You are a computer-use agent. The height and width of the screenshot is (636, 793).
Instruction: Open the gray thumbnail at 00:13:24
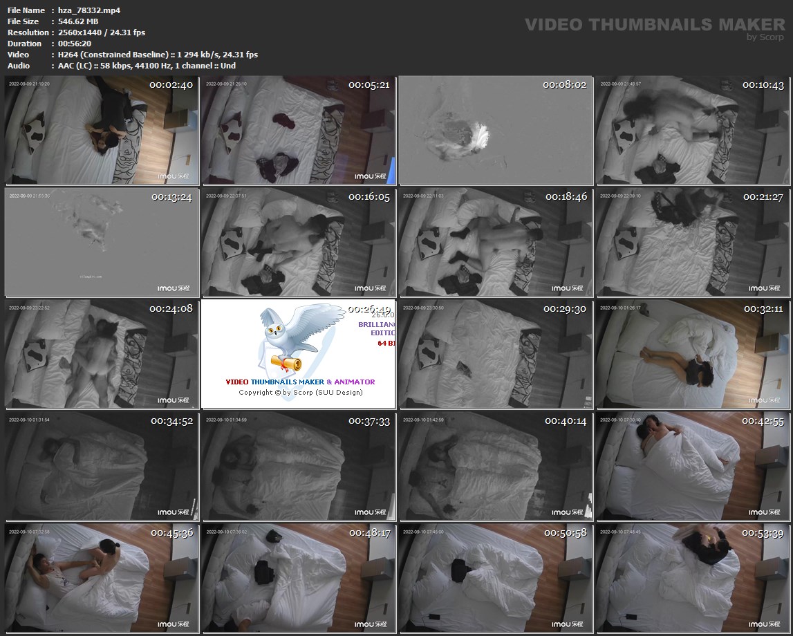pos(101,243)
